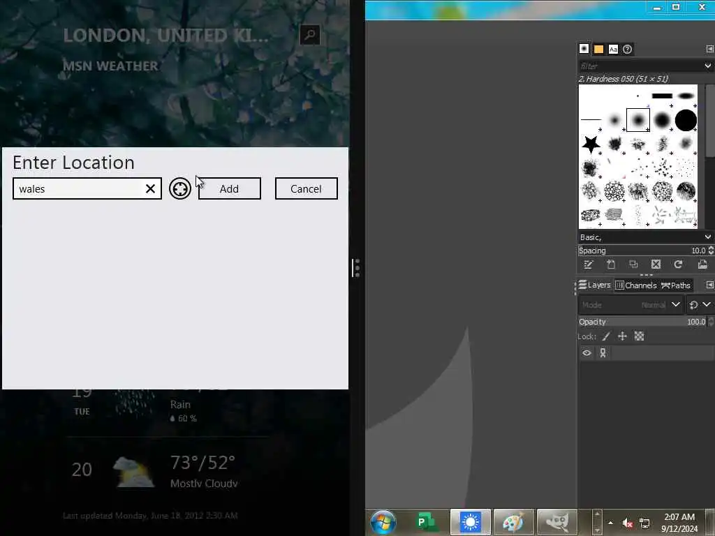Adjust the layer Opacity slider
715x536 pixels.
642,322
